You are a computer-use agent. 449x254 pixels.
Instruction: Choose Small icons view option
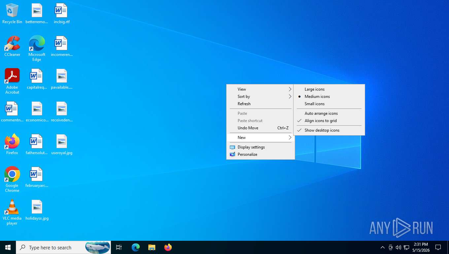tap(329, 104)
